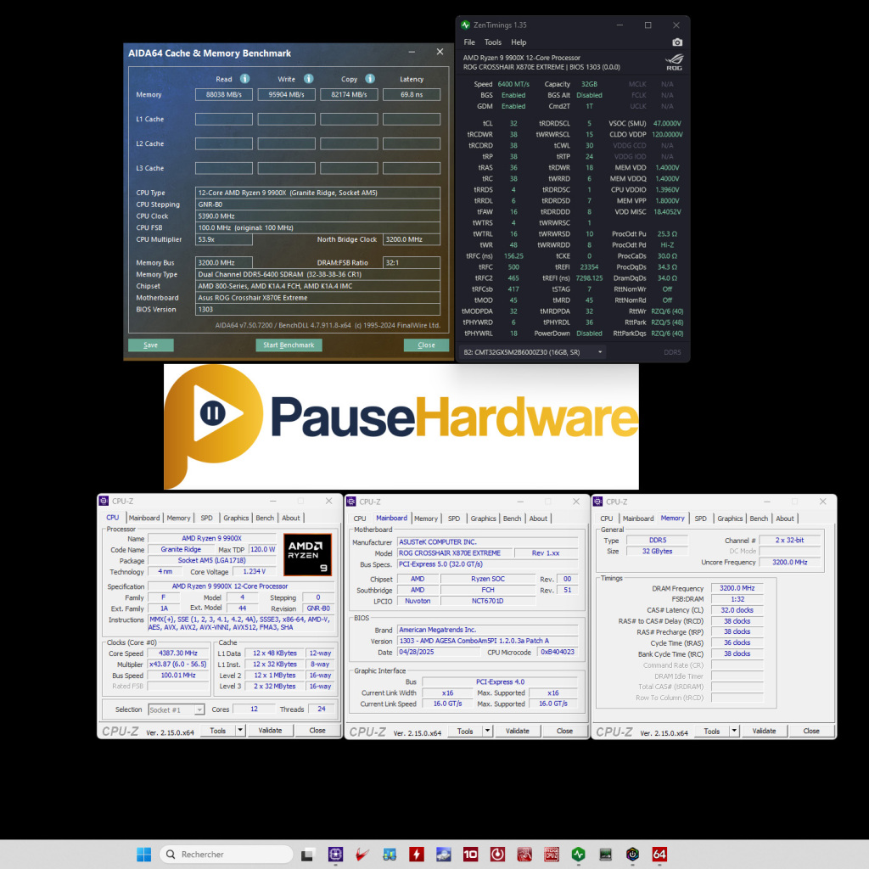Viewport: 869px width, 869px height.
Task: Click Save button in AIDA64 benchmark
Action: point(151,345)
